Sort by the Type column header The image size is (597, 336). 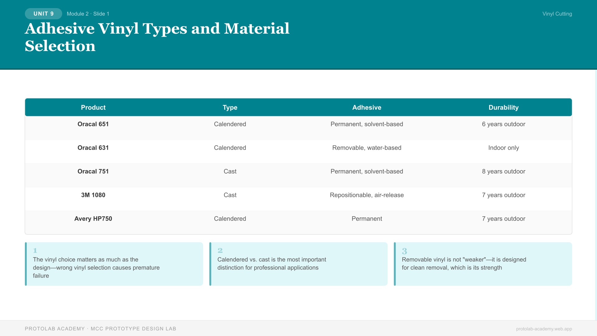tap(230, 107)
